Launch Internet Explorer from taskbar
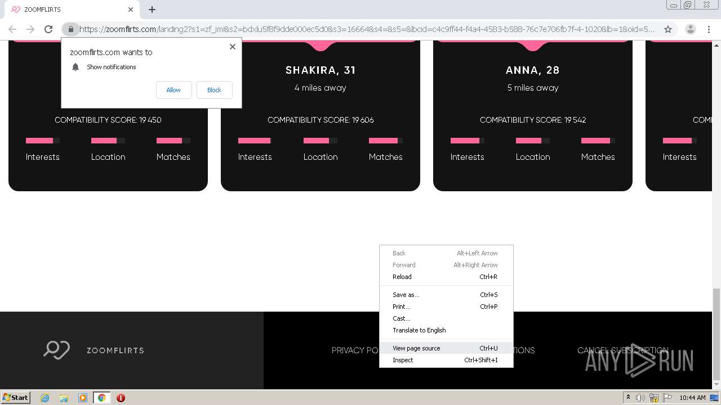This screenshot has width=721, height=405. (44, 398)
